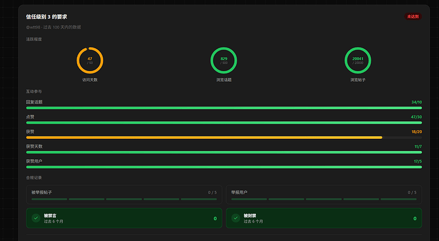Screen dimensions: 439x241
Task: Click the green progress bar under 回复话题
Action: 224,108
